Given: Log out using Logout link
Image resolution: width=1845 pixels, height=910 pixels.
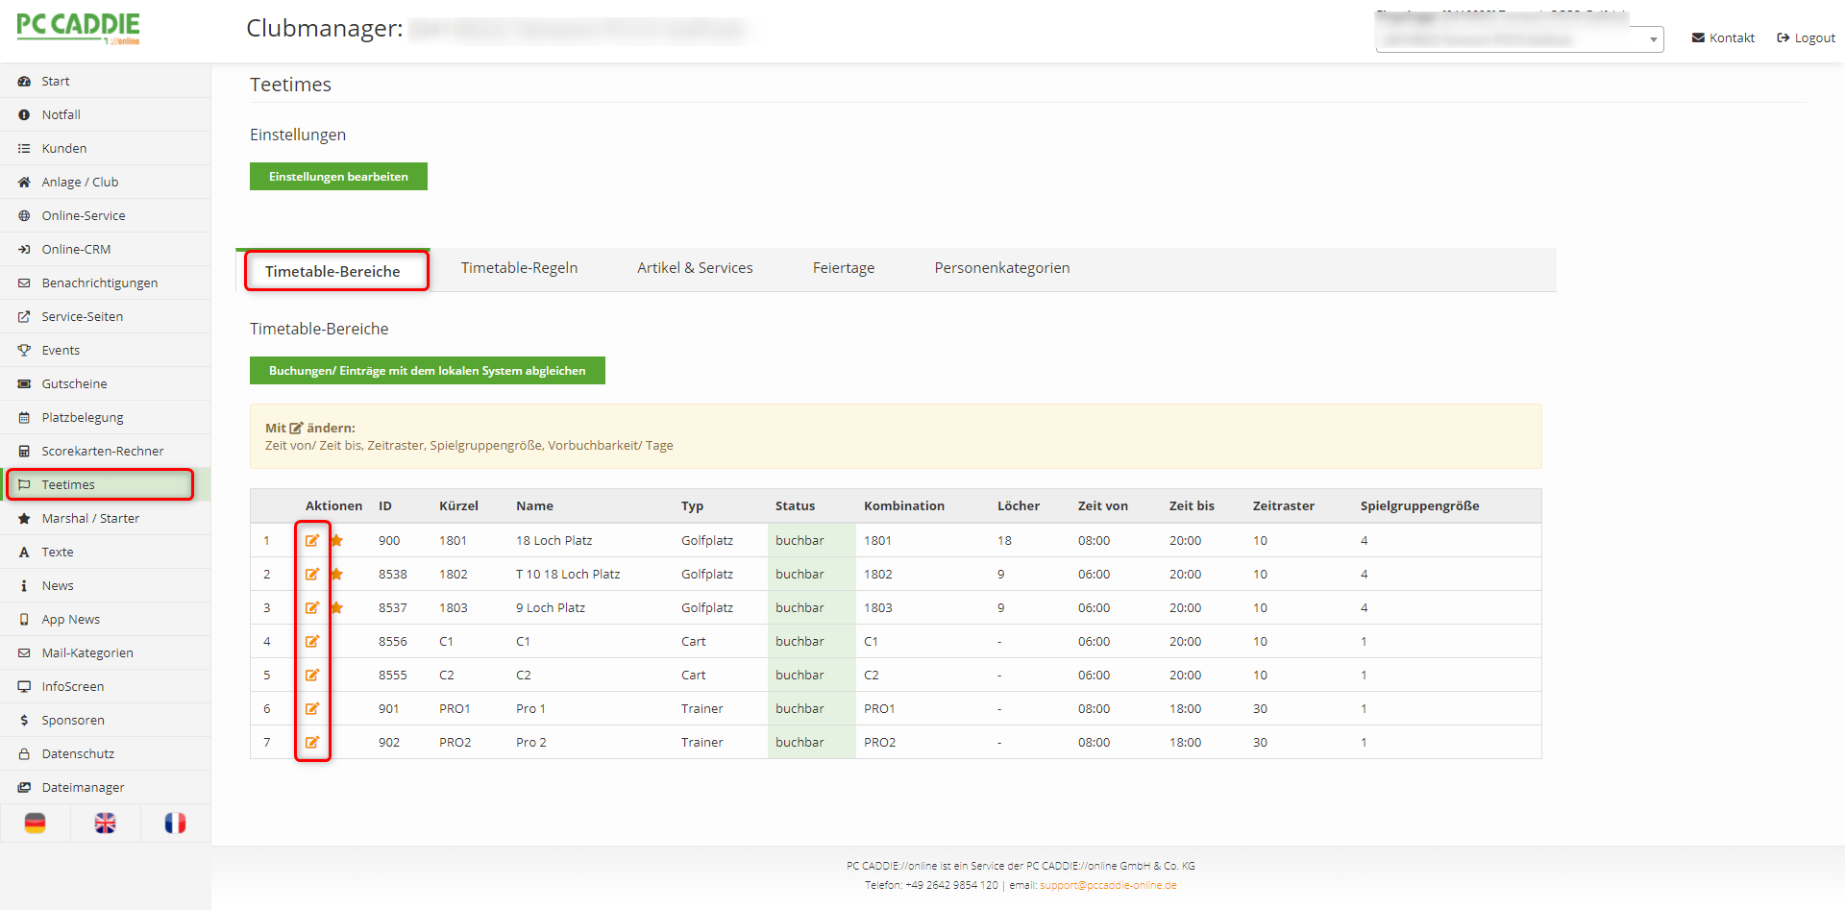Looking at the screenshot, I should (x=1806, y=38).
